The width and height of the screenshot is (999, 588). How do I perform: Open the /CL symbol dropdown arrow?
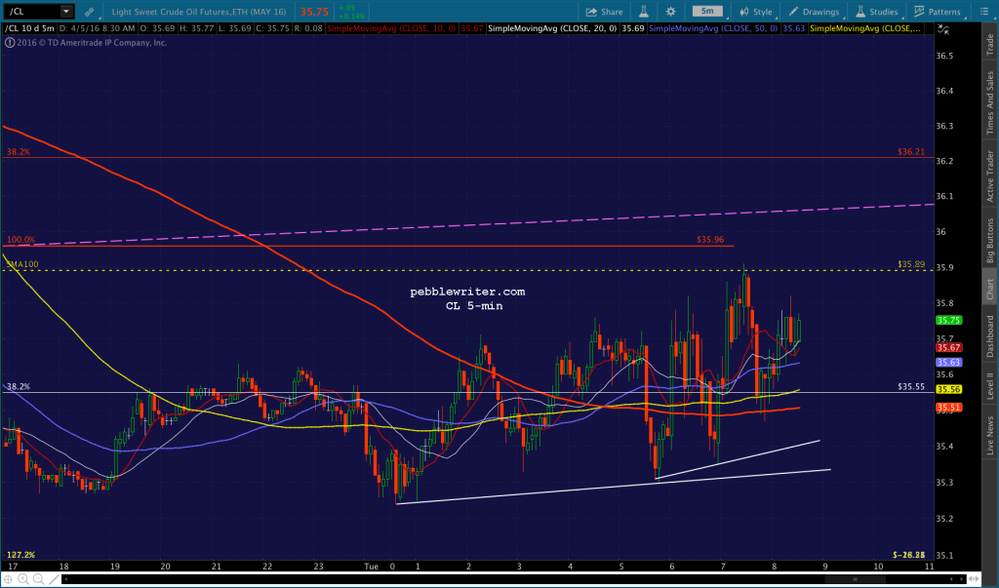(x=66, y=12)
